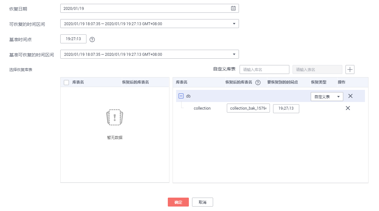Viewport: 379px width, 211px height.
Task: Click the 暂无数据 empty state icon
Action: click(x=115, y=118)
